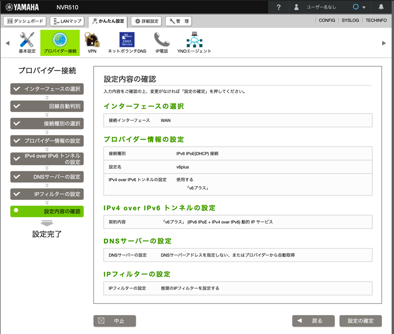Click the IPv6 IPoE(DHCP) 接続 value
The width and height of the screenshot is (394, 334).
197,153
